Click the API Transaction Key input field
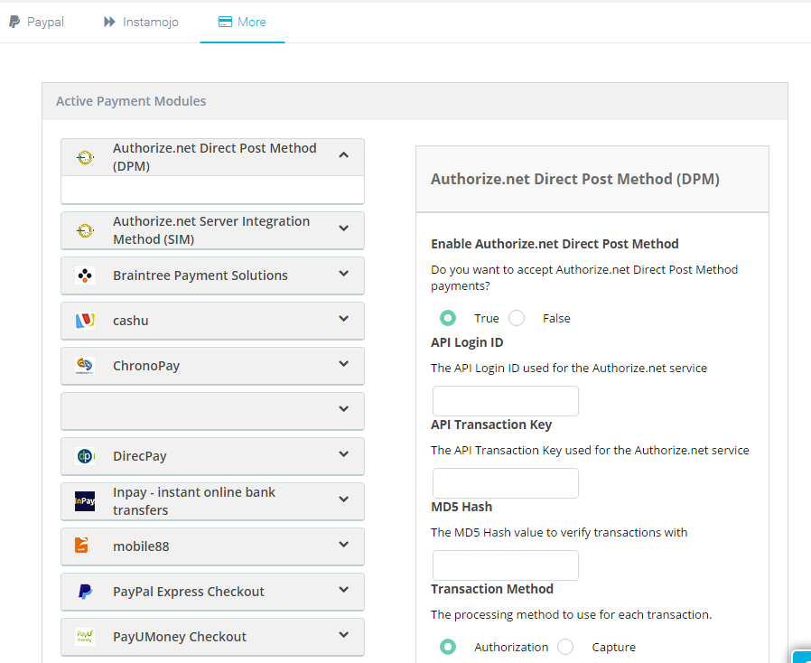 (506, 483)
